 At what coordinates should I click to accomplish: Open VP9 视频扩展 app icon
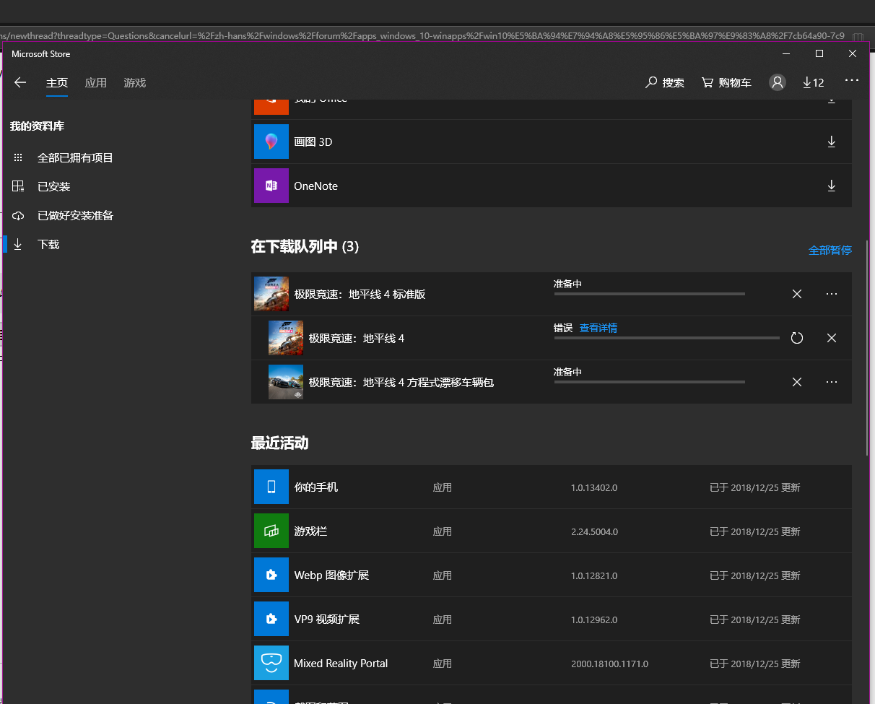click(271, 619)
